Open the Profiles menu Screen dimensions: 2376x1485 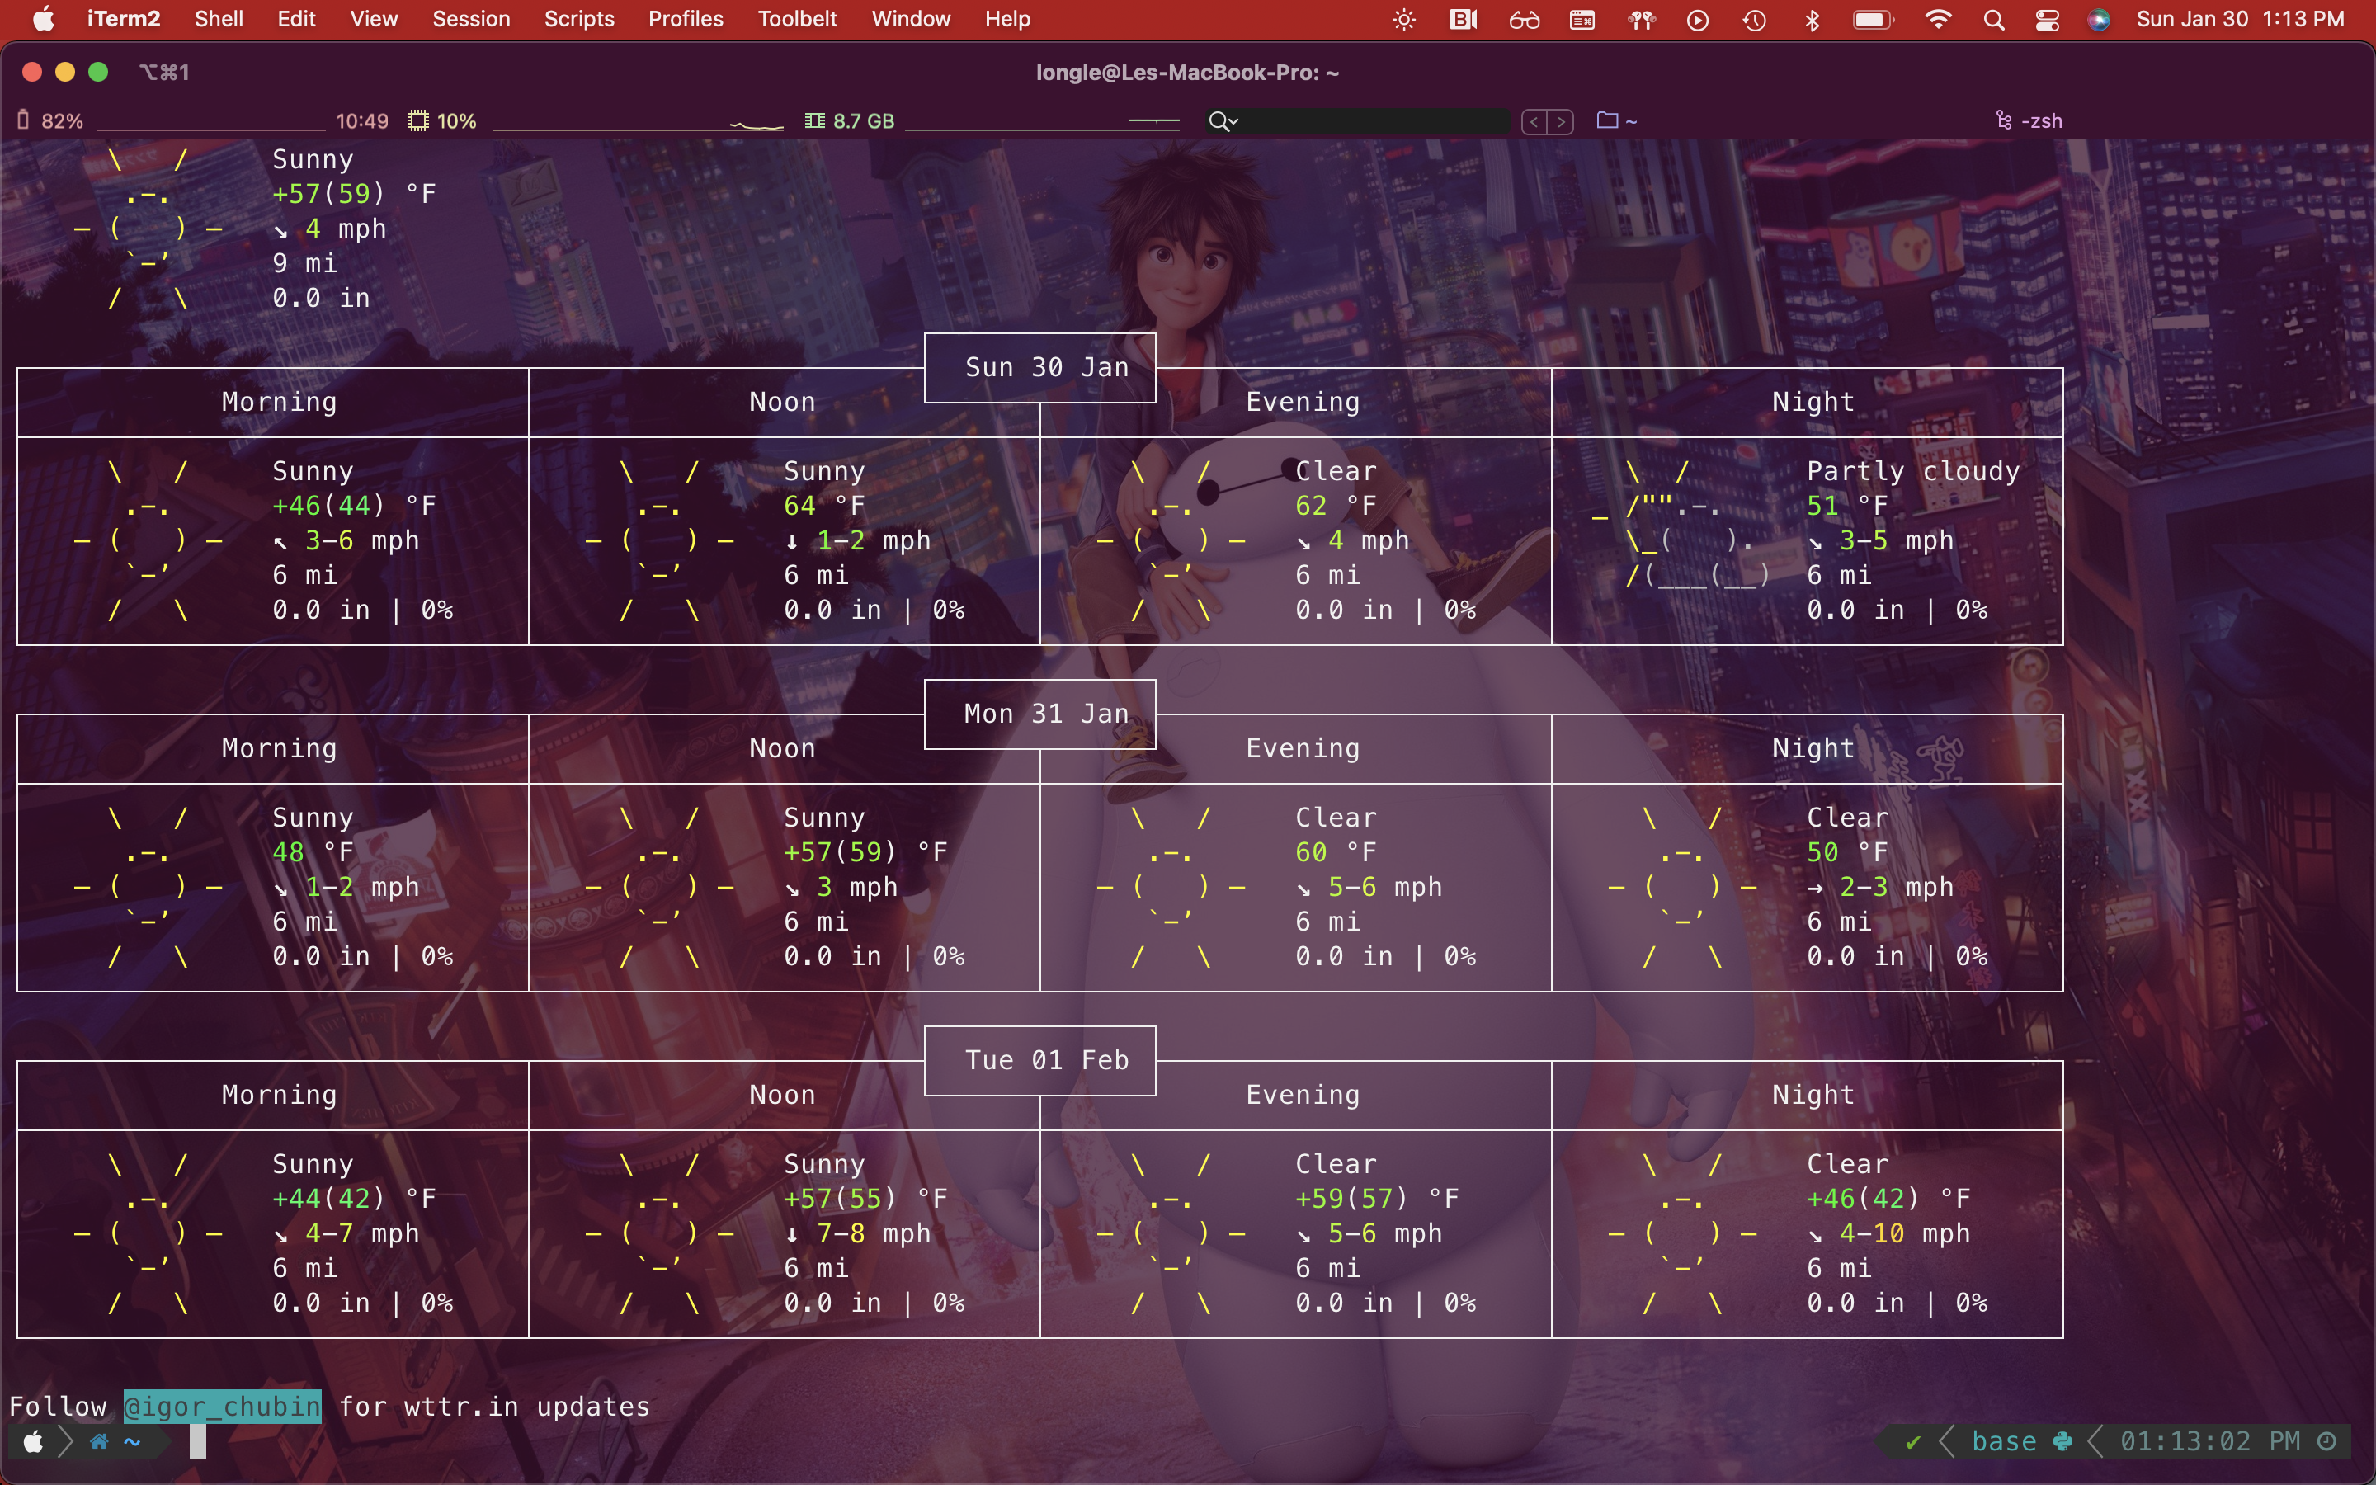click(686, 20)
